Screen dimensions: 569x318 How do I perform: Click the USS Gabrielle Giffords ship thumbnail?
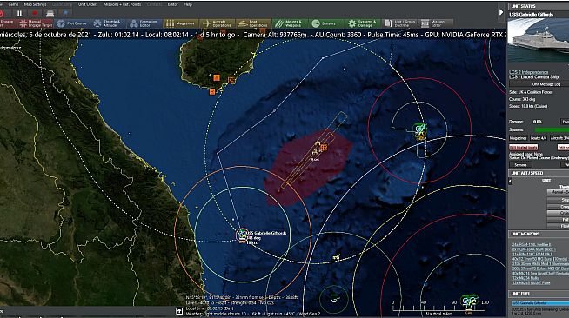tap(539, 40)
